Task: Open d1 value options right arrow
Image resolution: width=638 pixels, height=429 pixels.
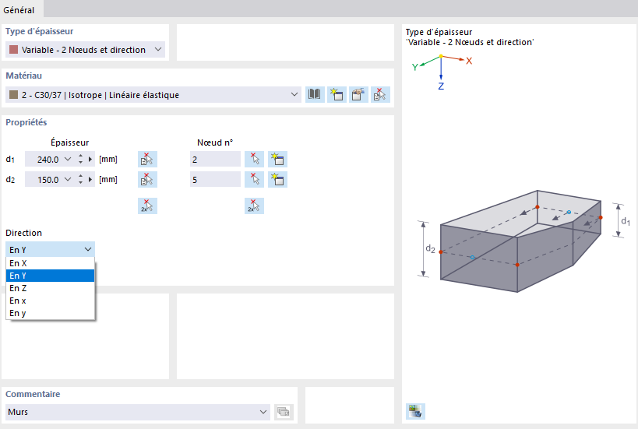Action: 90,159
